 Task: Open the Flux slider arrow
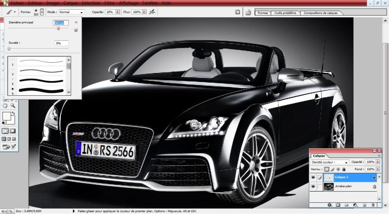click(x=144, y=12)
